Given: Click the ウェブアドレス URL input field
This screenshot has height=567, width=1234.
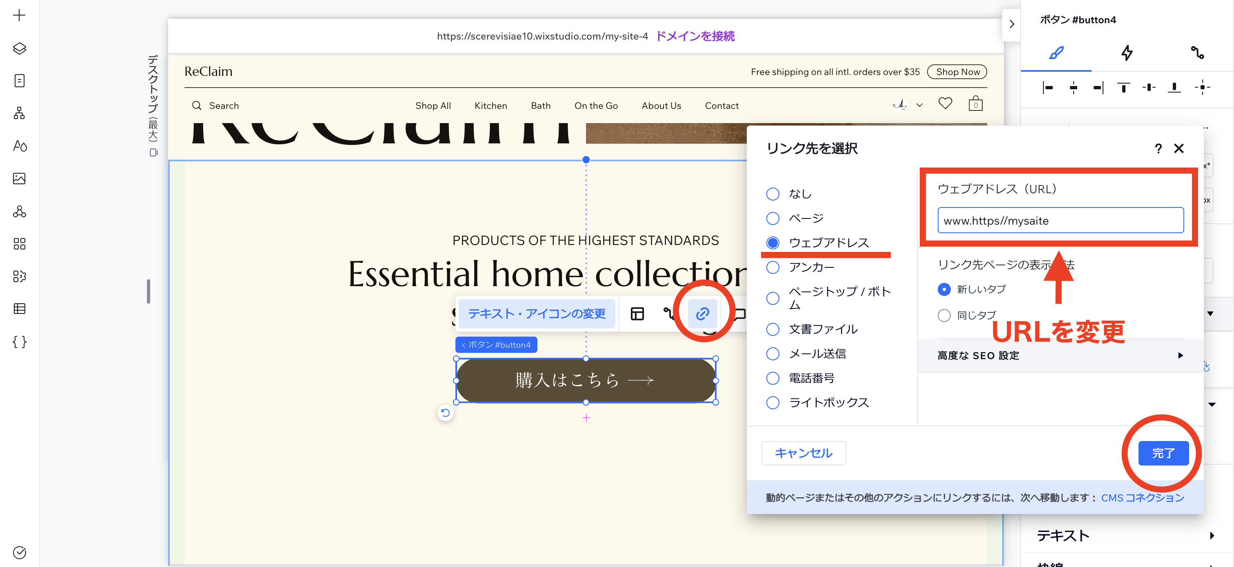Looking at the screenshot, I should click(x=1061, y=221).
